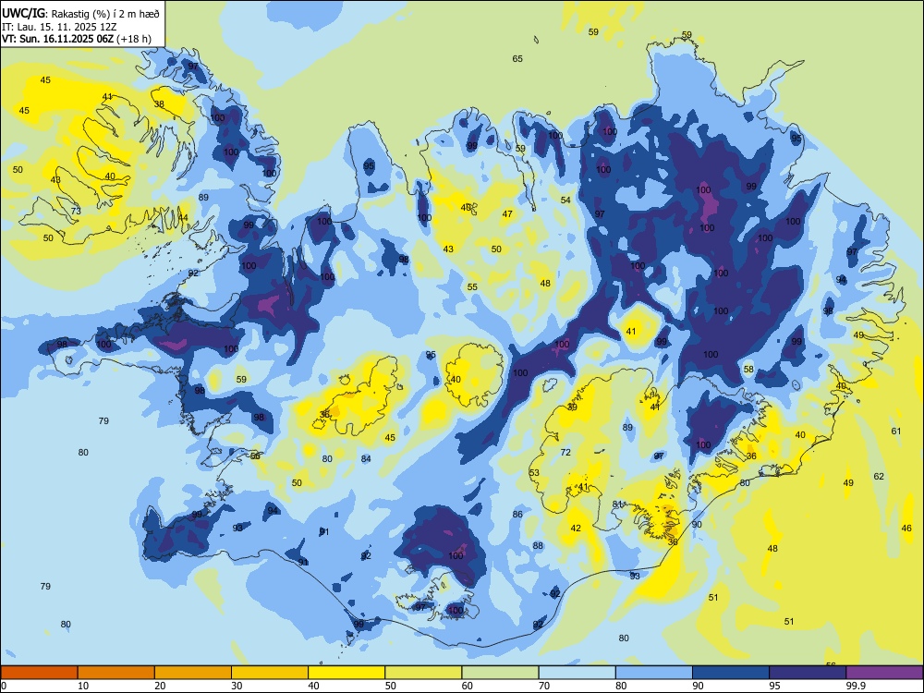Click humidity value '55' in north-central Iceland

click(472, 287)
